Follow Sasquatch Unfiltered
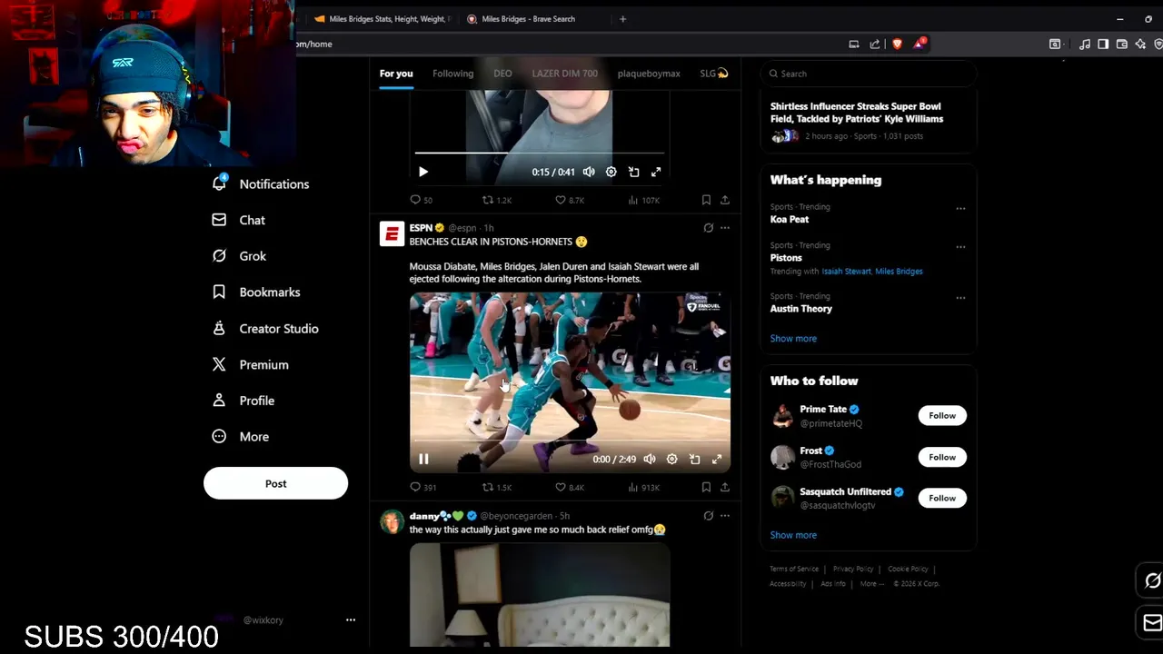Screen dimensions: 1163x654 [x=942, y=498]
